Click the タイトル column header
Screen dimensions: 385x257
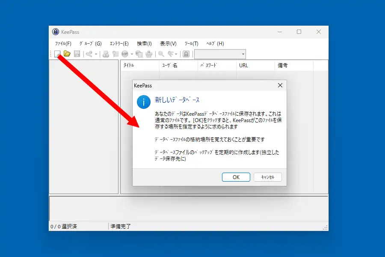[x=140, y=66]
